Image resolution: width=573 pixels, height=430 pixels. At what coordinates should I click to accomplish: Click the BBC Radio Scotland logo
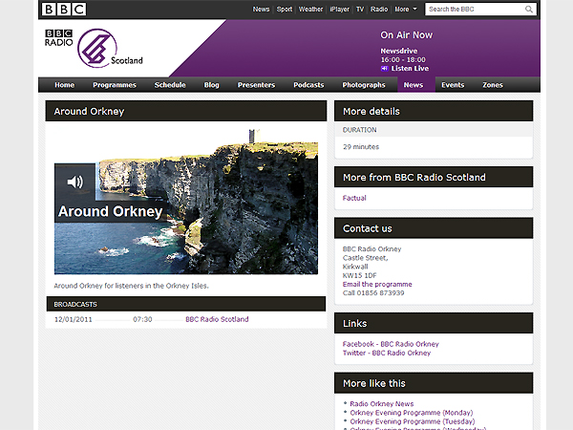pos(94,49)
